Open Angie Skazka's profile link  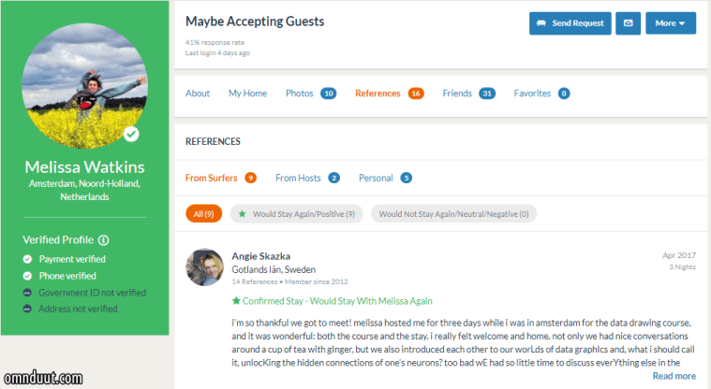tap(262, 255)
